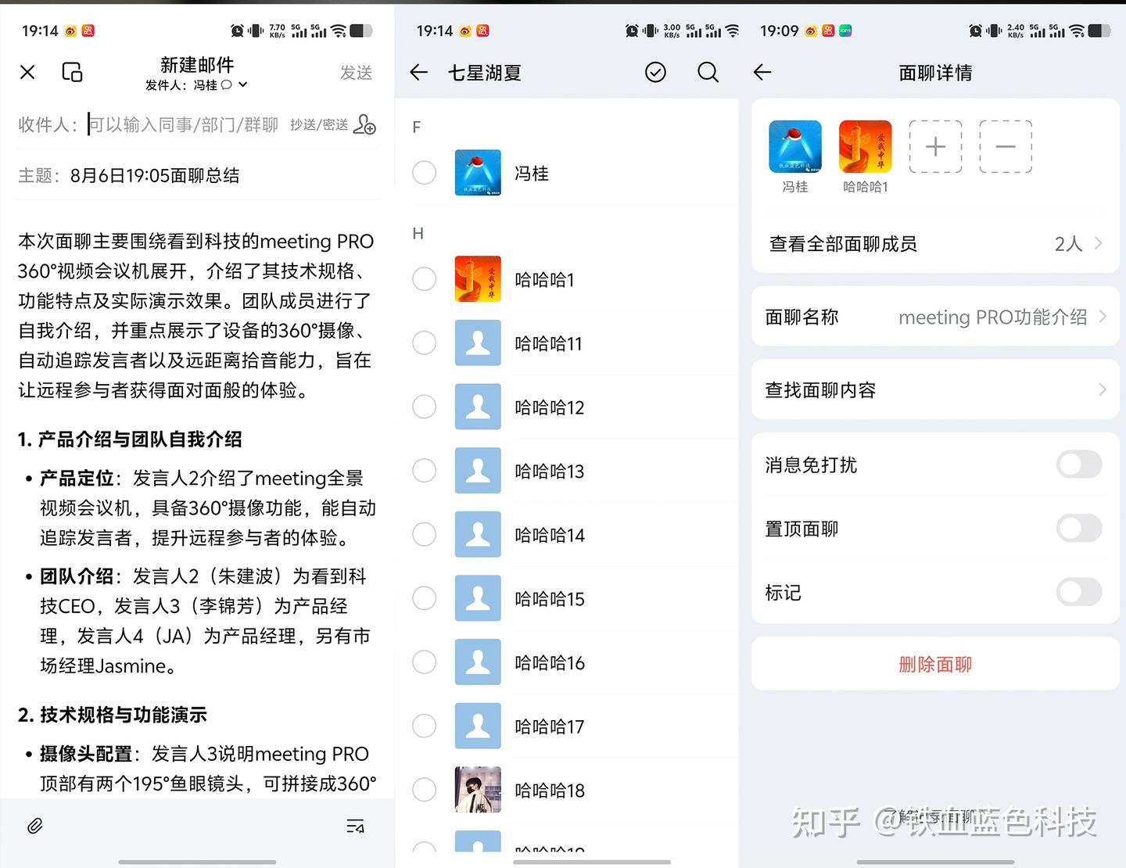Tap the heading 2. 技术规格与功能演示

pyautogui.click(x=113, y=715)
